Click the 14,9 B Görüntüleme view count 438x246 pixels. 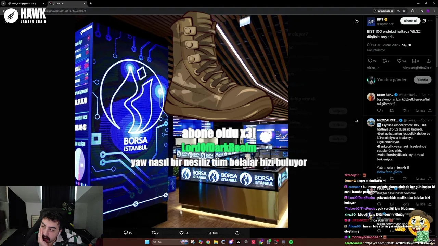[407, 45]
